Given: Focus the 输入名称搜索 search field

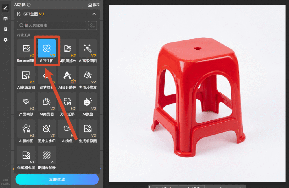Looking at the screenshot, I should 52,25.
